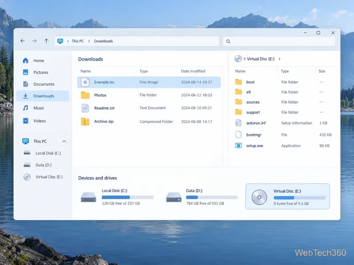
Task: Click the autorun.inf file icon
Action: (x=239, y=123)
